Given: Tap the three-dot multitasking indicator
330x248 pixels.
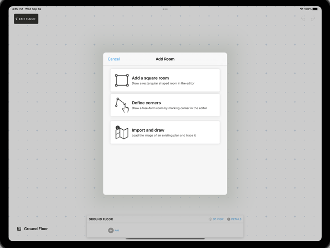Looking at the screenshot, I should [x=165, y=9].
